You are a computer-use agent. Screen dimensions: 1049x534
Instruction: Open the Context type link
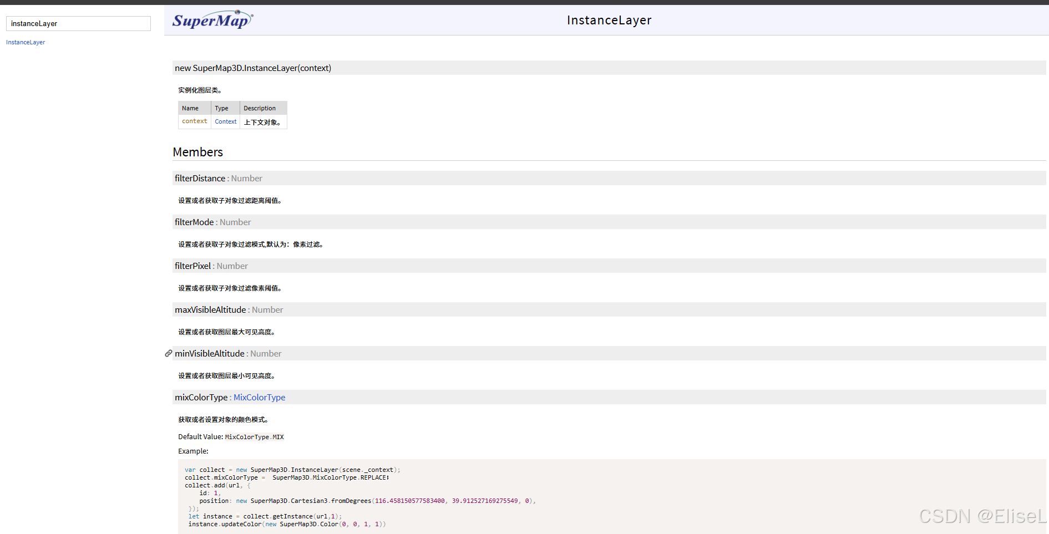[226, 121]
